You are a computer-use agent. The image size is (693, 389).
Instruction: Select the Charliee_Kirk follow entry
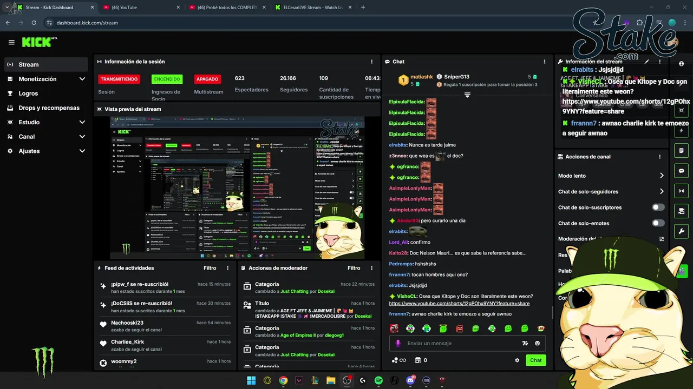(x=165, y=345)
